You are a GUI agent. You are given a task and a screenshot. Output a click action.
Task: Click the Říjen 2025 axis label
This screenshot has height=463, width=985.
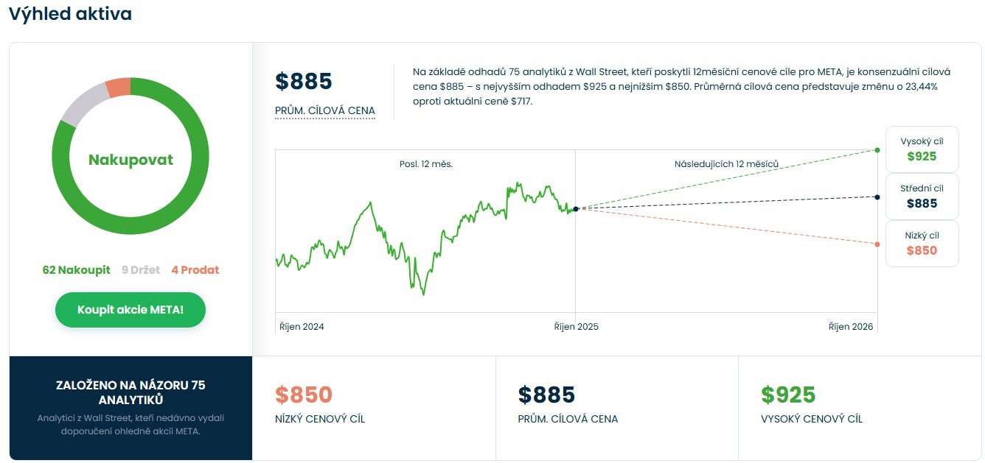pyautogui.click(x=576, y=327)
